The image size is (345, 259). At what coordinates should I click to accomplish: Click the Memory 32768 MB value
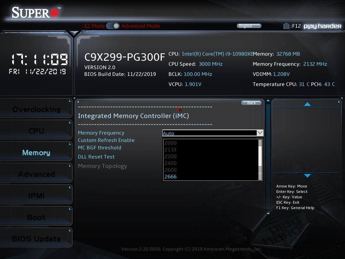[x=288, y=54]
